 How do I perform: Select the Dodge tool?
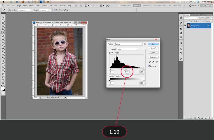point(3,58)
